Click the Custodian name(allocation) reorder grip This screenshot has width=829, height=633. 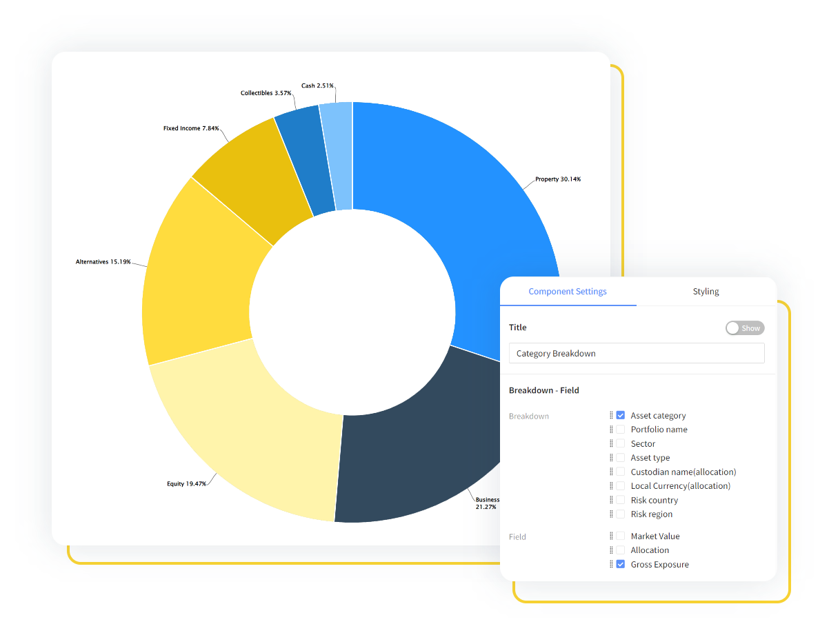(612, 472)
